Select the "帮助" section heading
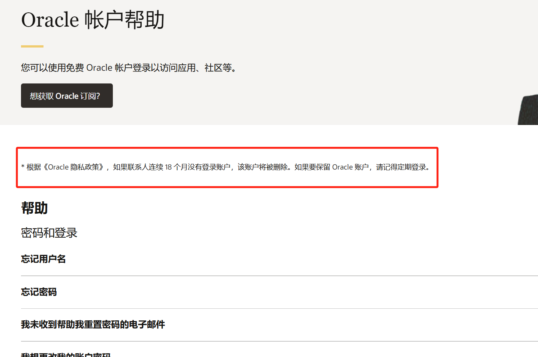The height and width of the screenshot is (357, 538). [x=34, y=208]
